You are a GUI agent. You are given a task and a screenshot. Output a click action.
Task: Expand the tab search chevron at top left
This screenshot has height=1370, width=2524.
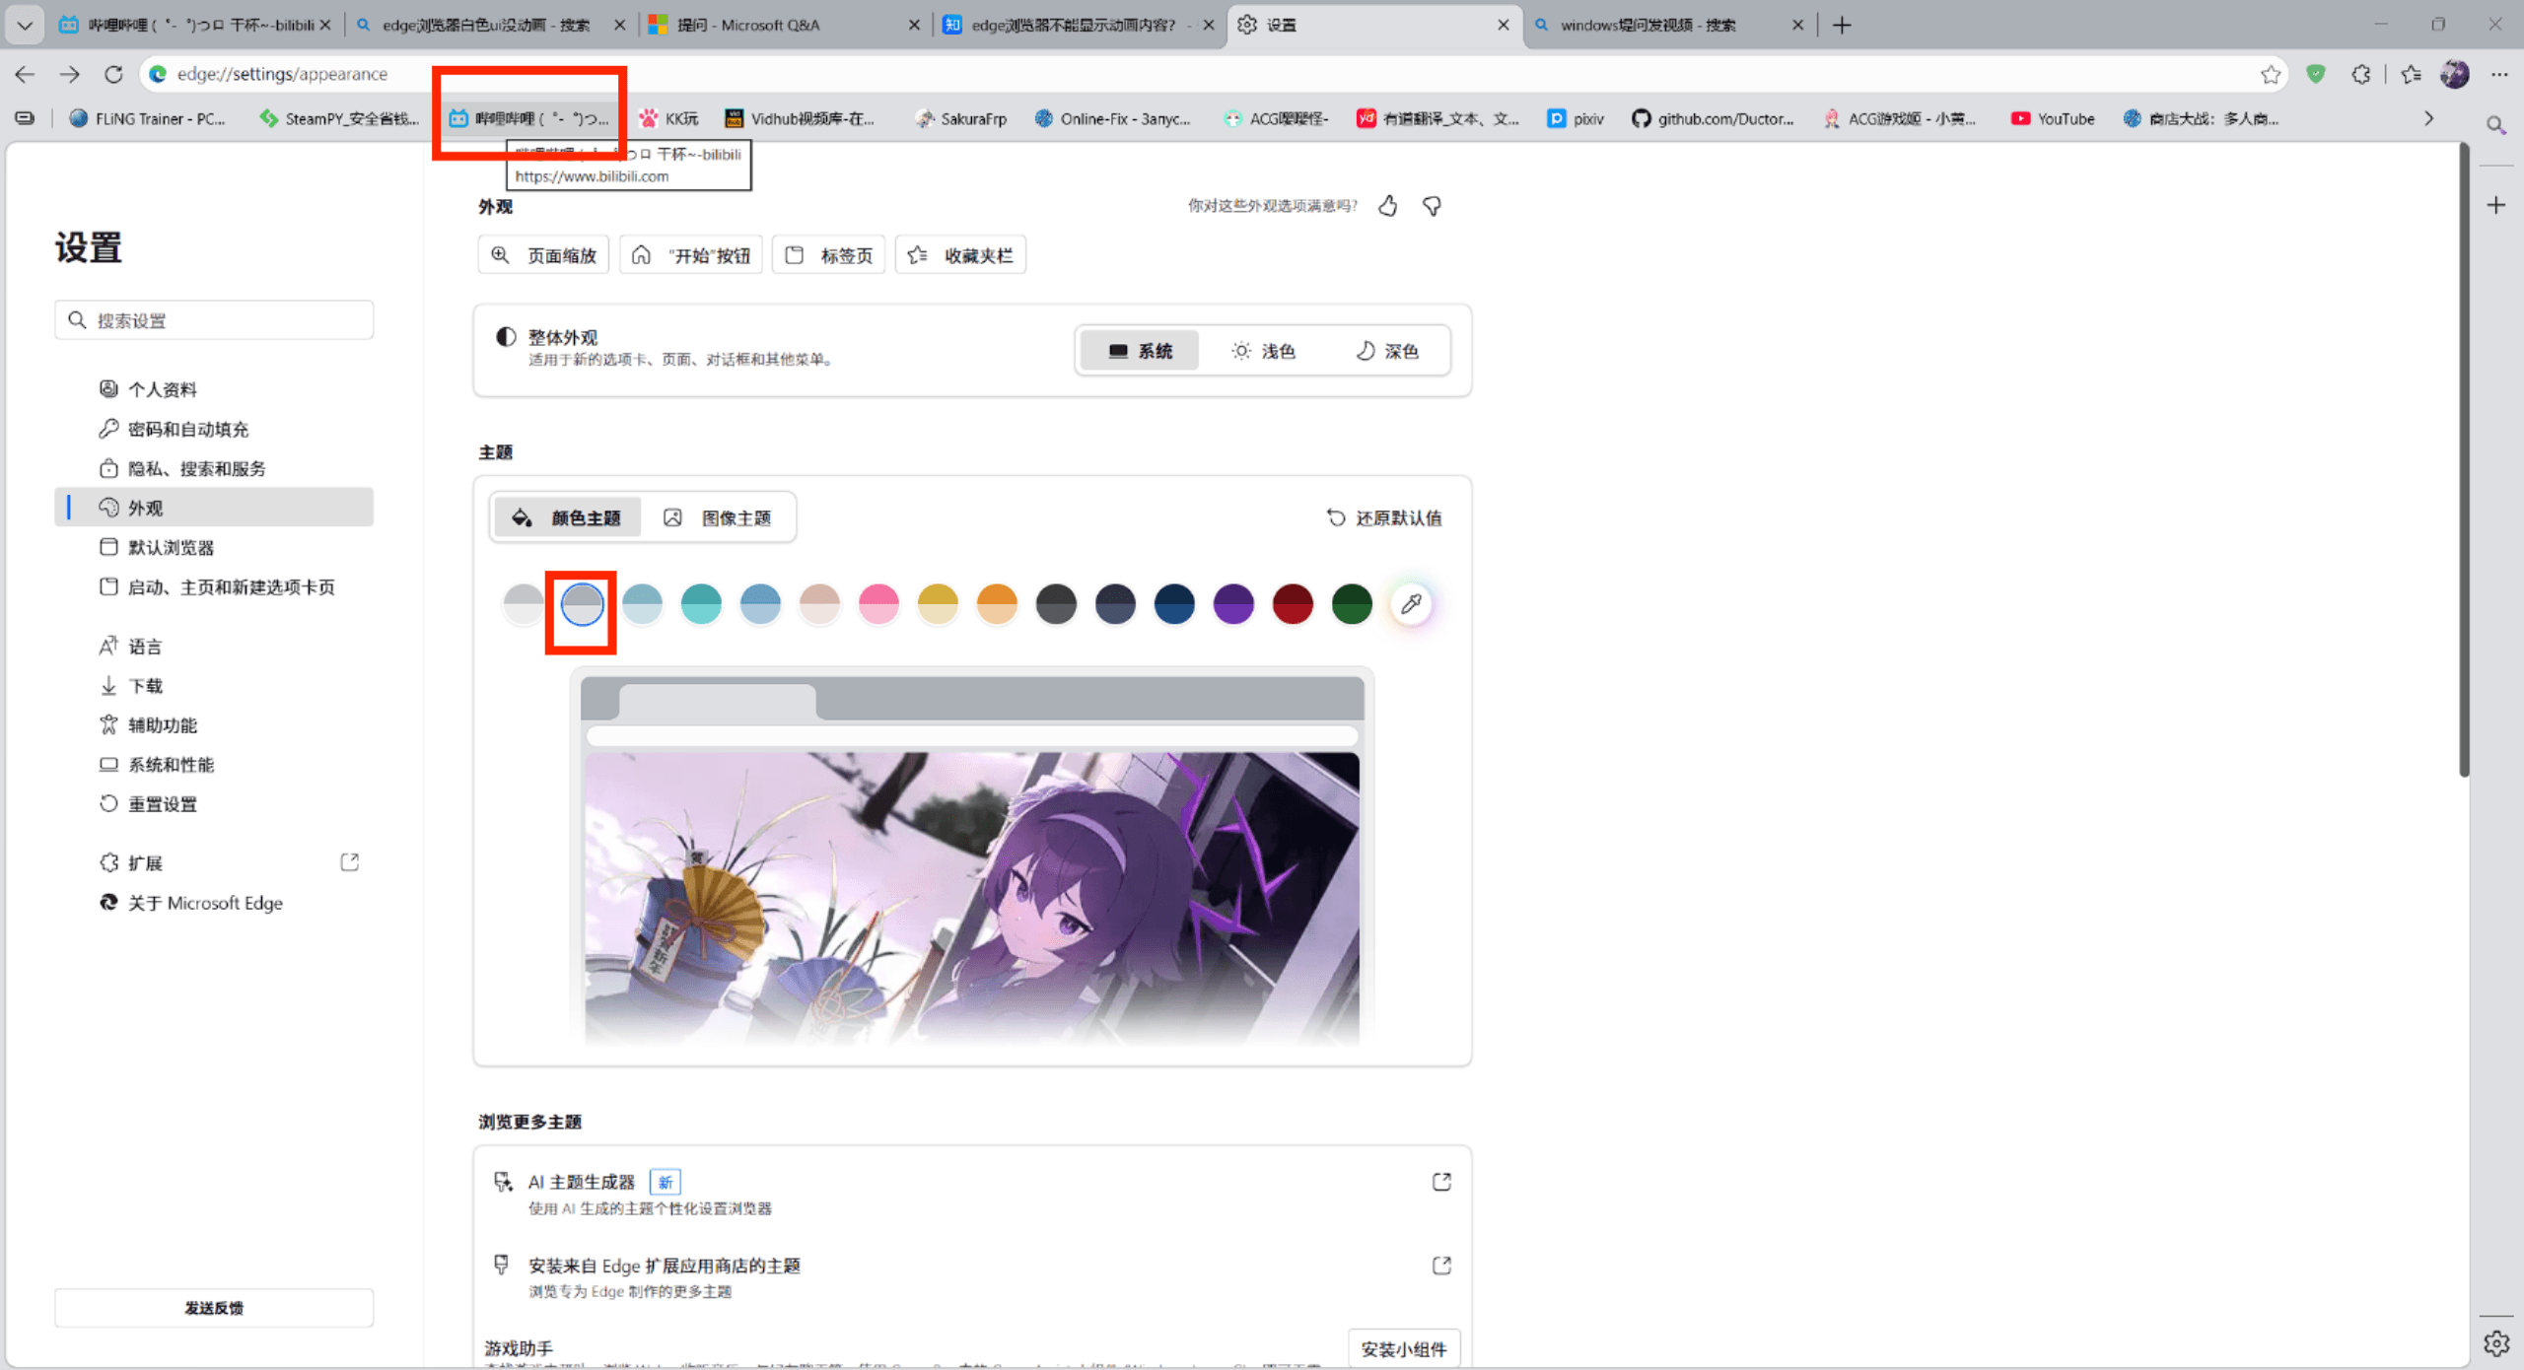[24, 26]
